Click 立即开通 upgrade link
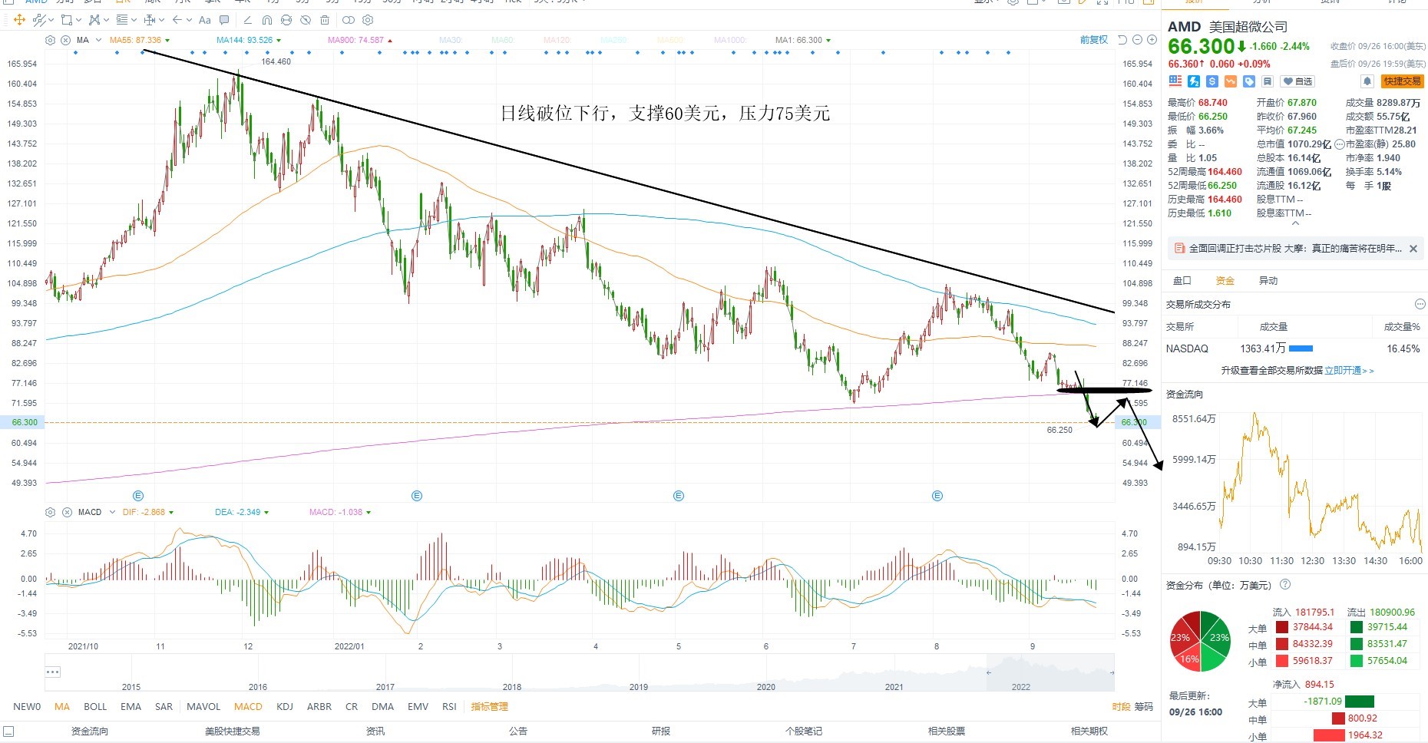The image size is (1428, 743). point(1349,371)
